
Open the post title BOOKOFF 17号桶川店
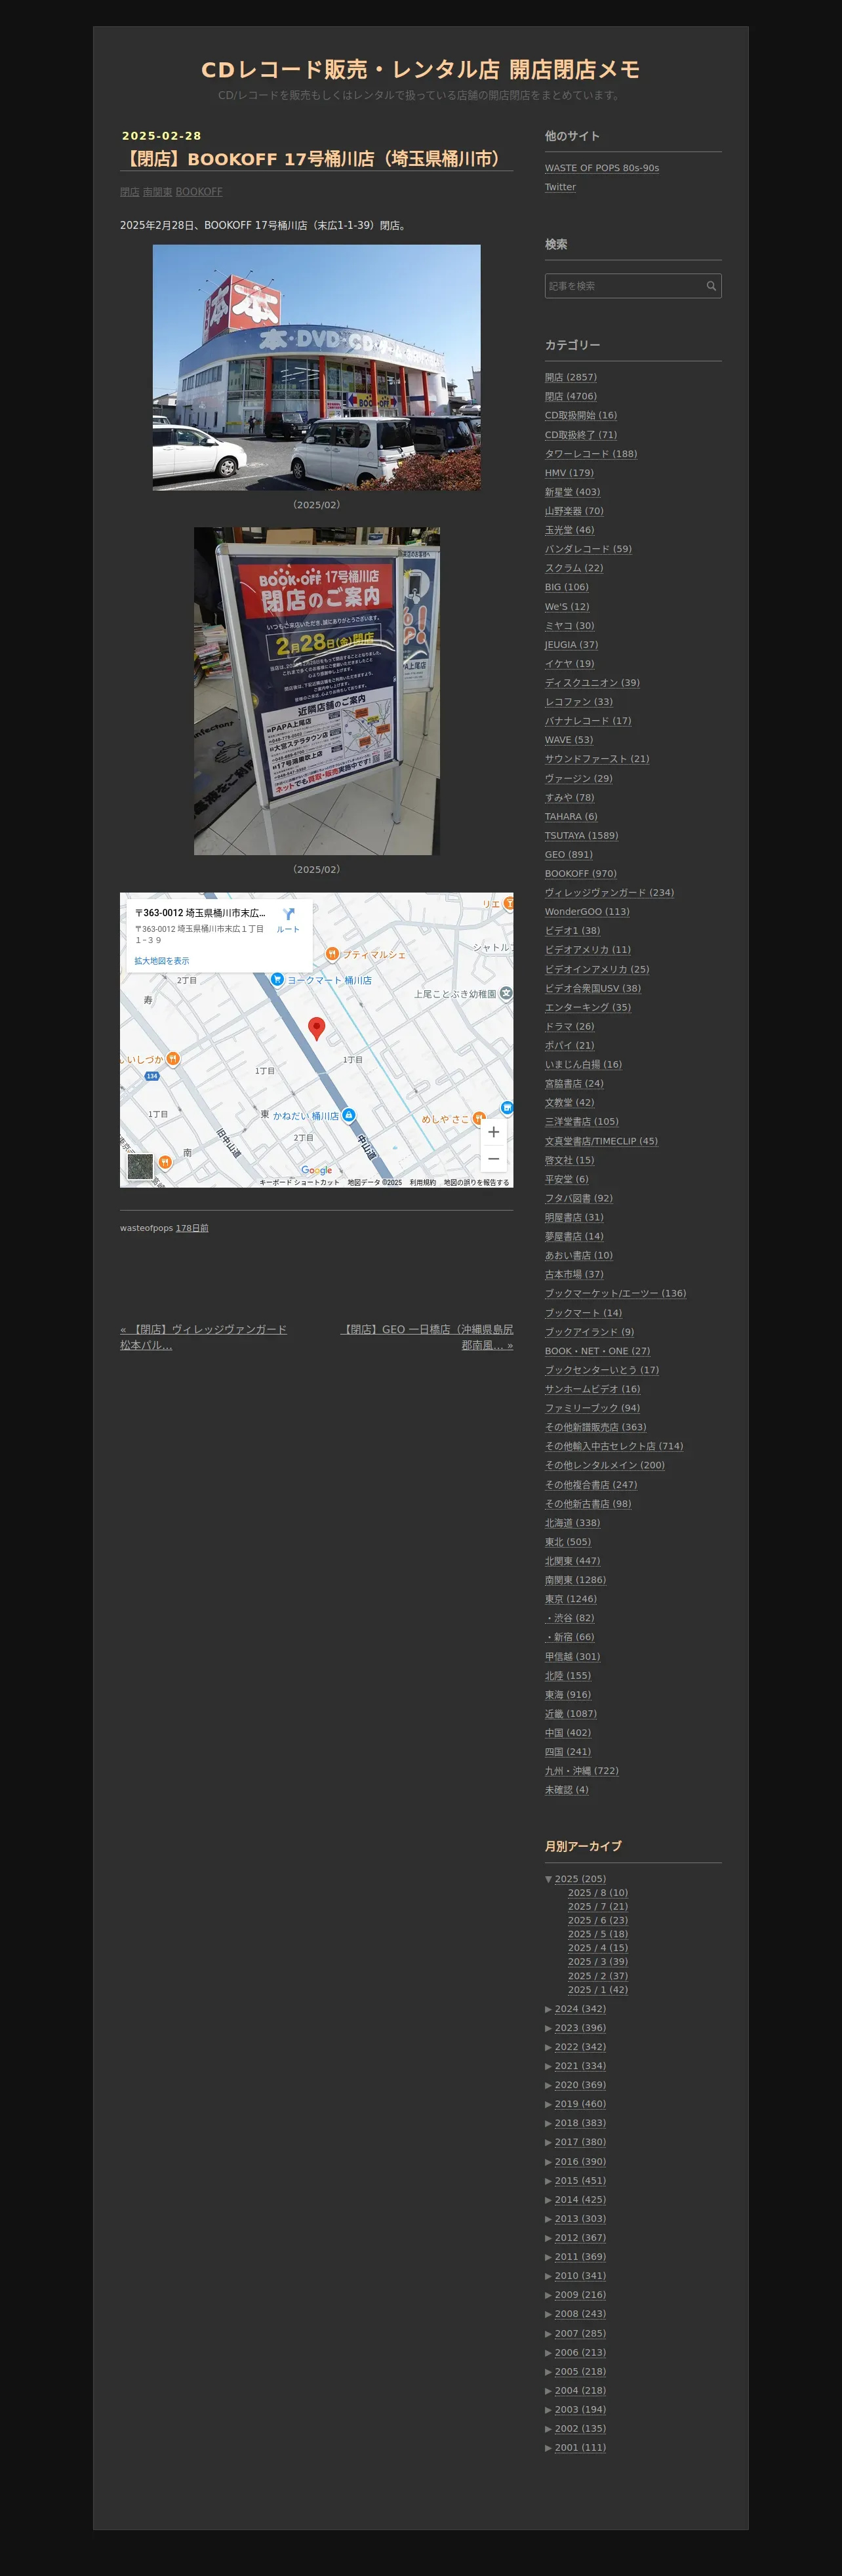pos(313,158)
